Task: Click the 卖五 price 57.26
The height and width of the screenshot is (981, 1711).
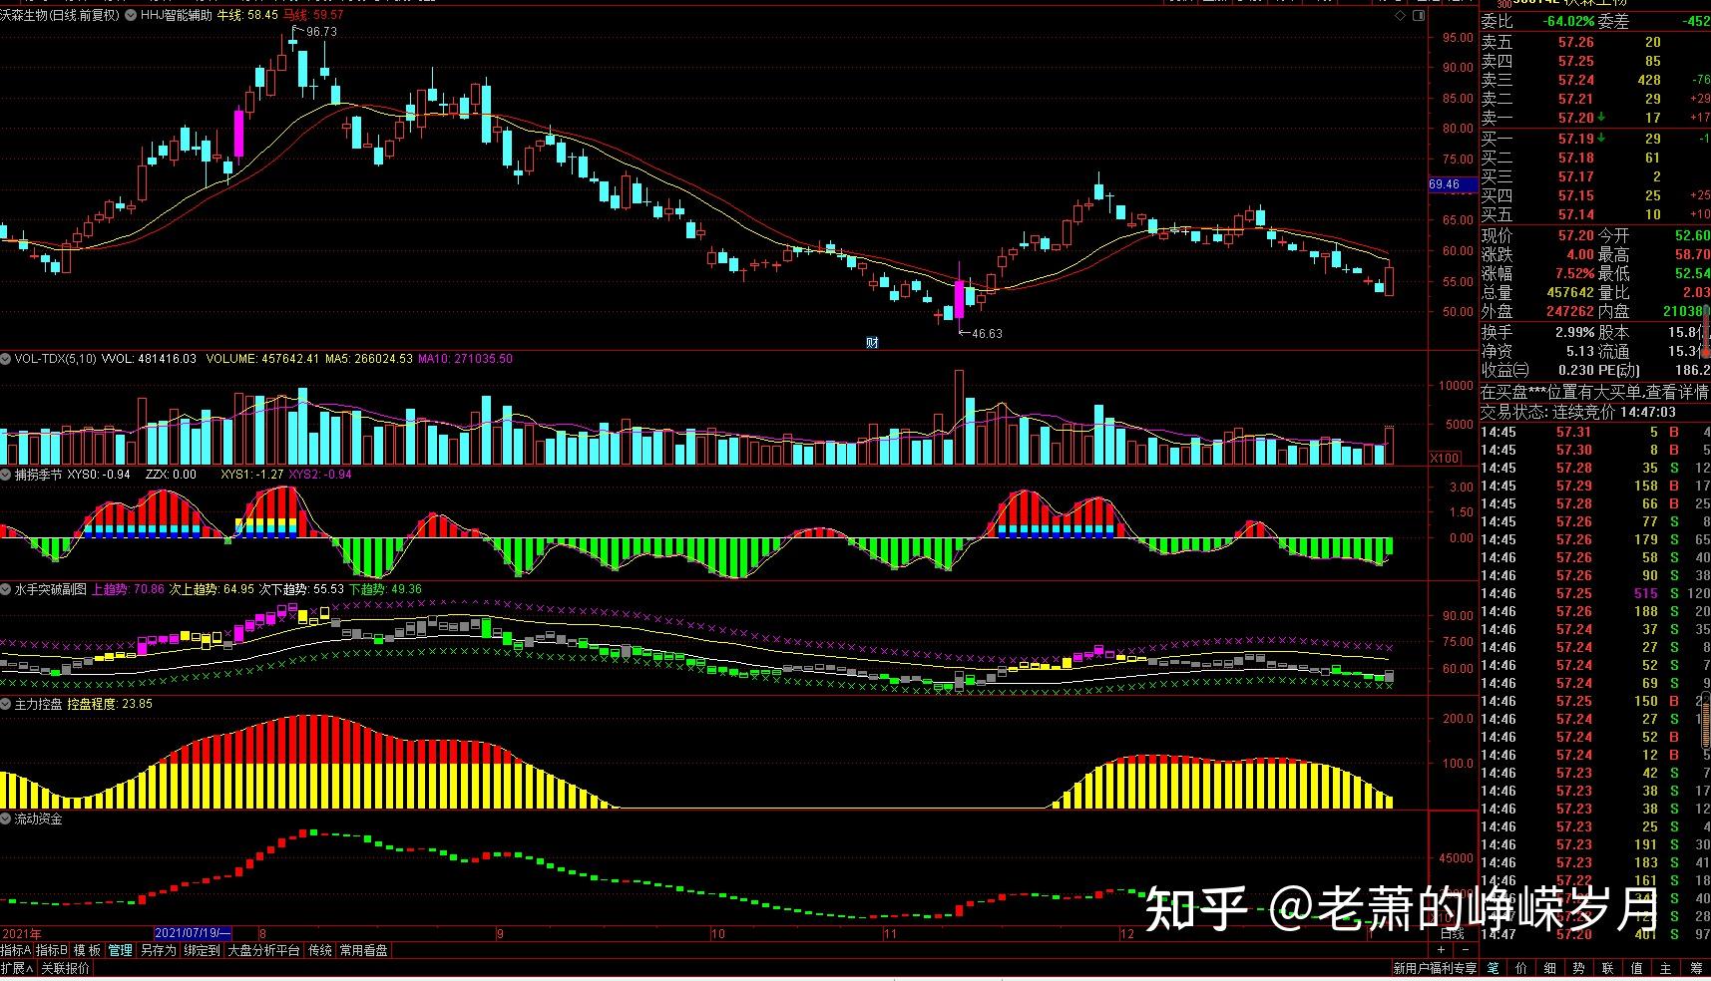Action: pos(1576,42)
